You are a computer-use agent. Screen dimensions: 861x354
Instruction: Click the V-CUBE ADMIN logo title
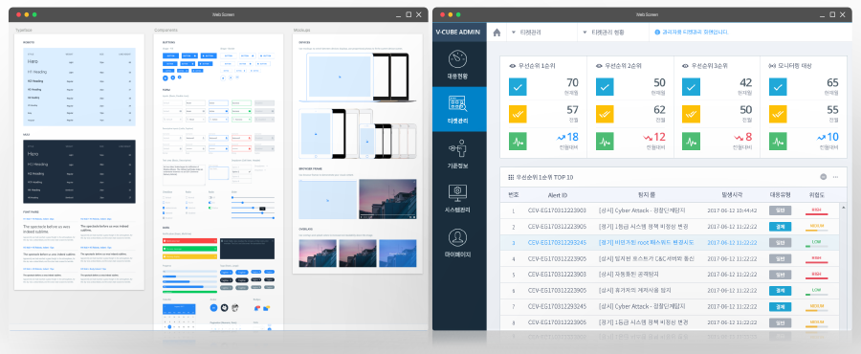[457, 32]
